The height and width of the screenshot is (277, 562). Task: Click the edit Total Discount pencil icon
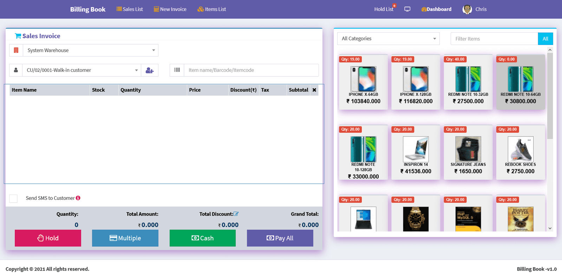tap(236, 214)
